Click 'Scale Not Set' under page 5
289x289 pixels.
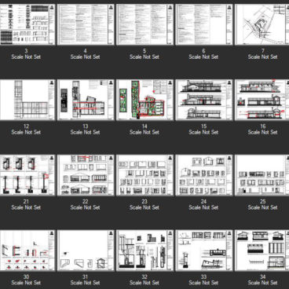[x=144, y=57]
